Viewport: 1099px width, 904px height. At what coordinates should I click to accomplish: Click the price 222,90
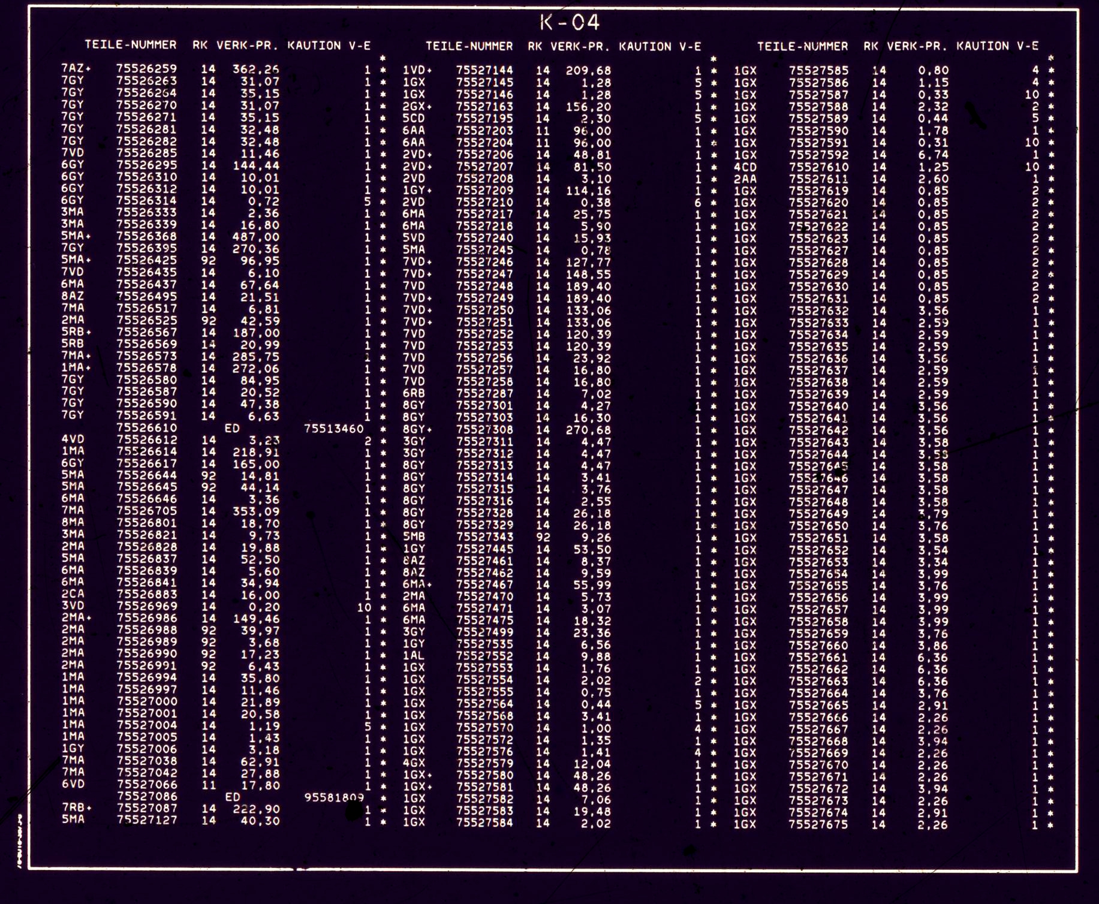[256, 809]
